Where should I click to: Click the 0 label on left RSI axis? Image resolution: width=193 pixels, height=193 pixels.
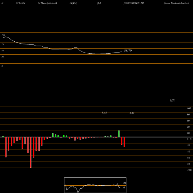pos(2,66)
